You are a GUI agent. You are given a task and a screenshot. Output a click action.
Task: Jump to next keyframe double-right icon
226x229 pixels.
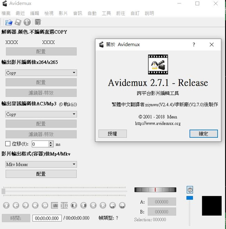click(x=45, y=205)
